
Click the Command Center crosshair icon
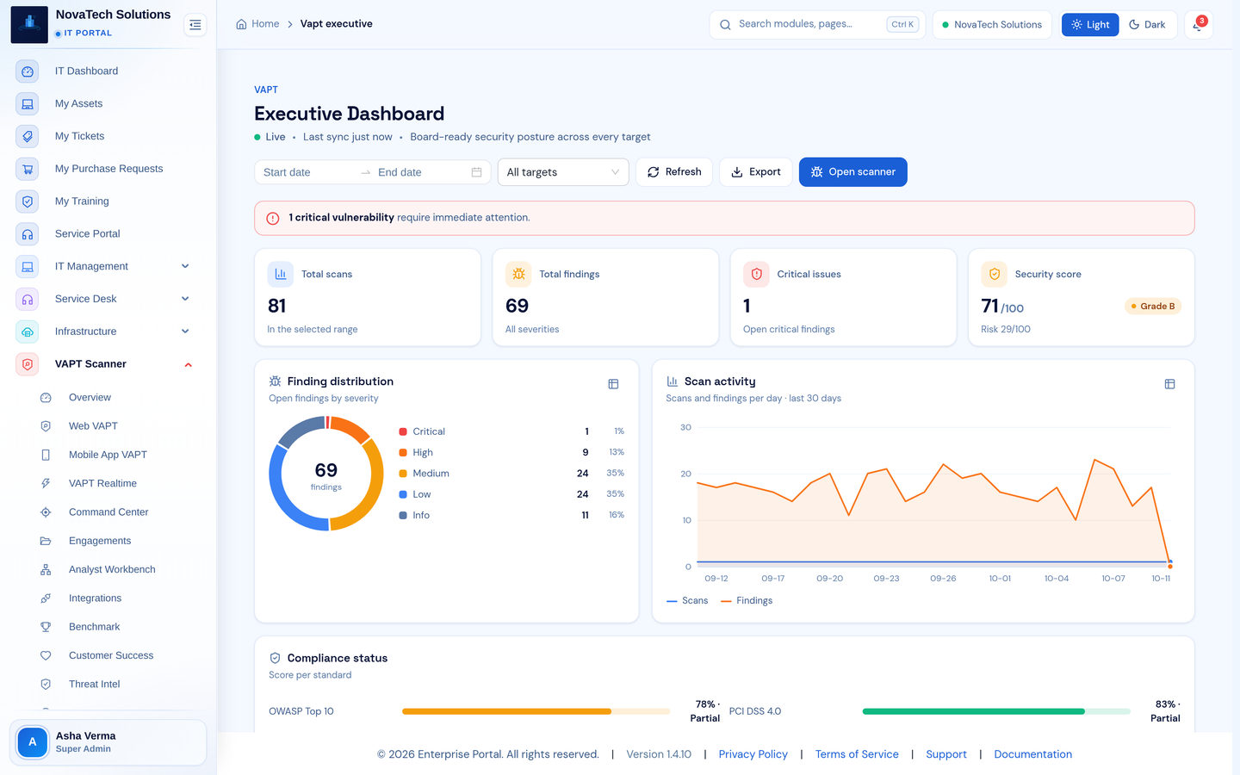[x=46, y=512]
